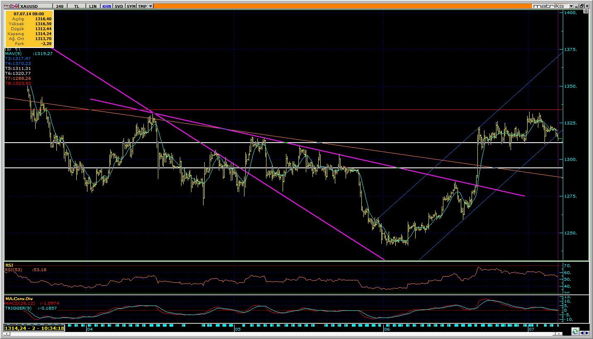593x339 pixels.
Task: Click the blue left arrow scroll button
Action: point(582,333)
